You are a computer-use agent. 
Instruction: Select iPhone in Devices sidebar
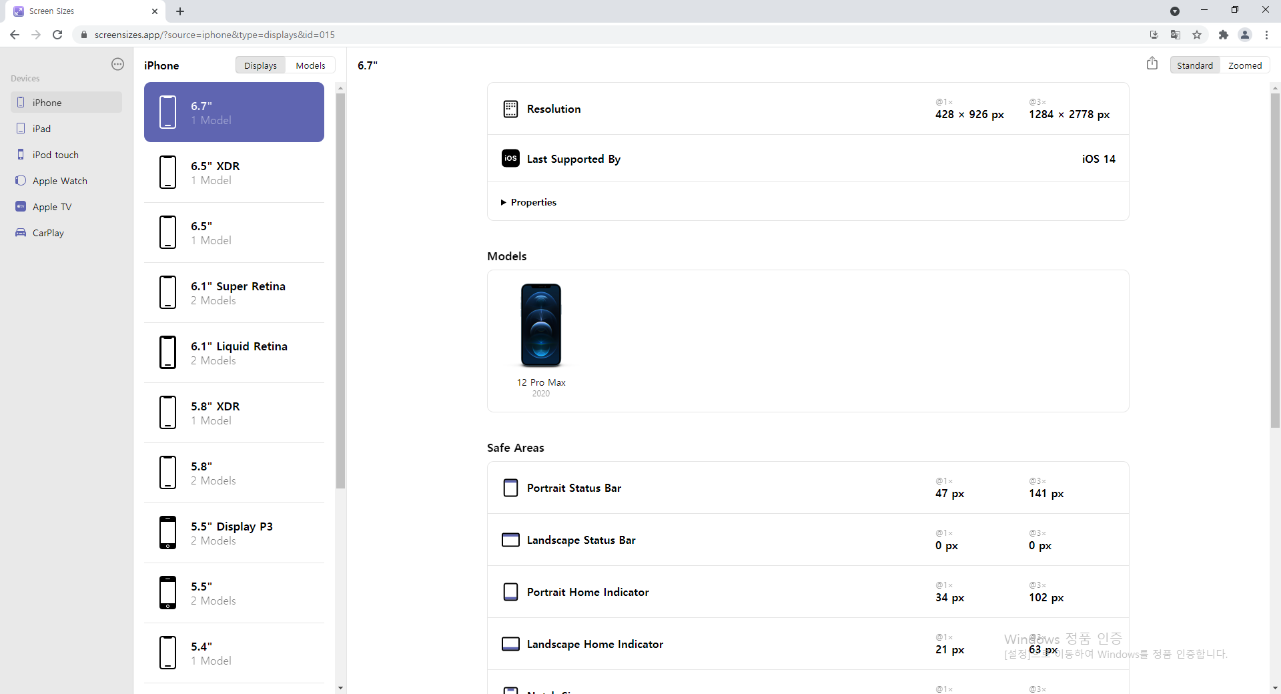(x=66, y=102)
